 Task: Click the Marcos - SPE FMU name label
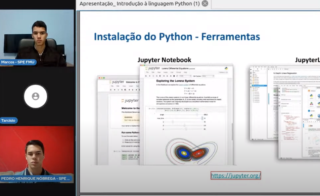(x=18, y=62)
